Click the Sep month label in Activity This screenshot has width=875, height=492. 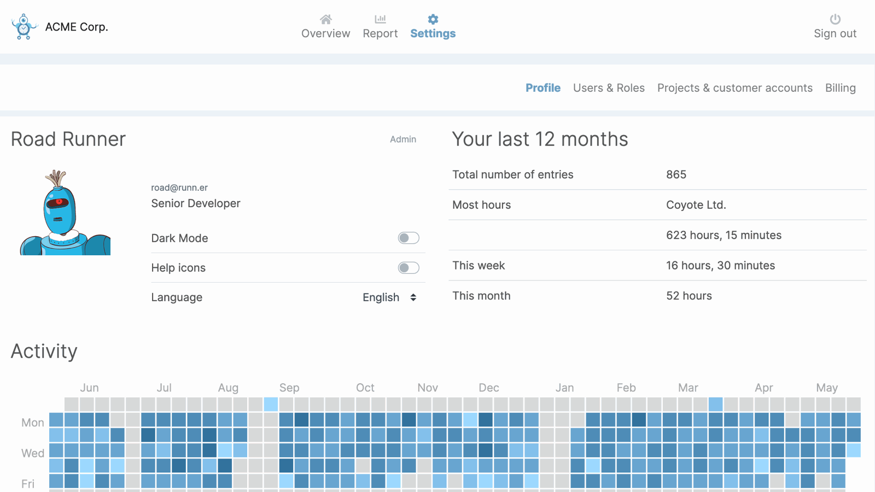tap(289, 388)
